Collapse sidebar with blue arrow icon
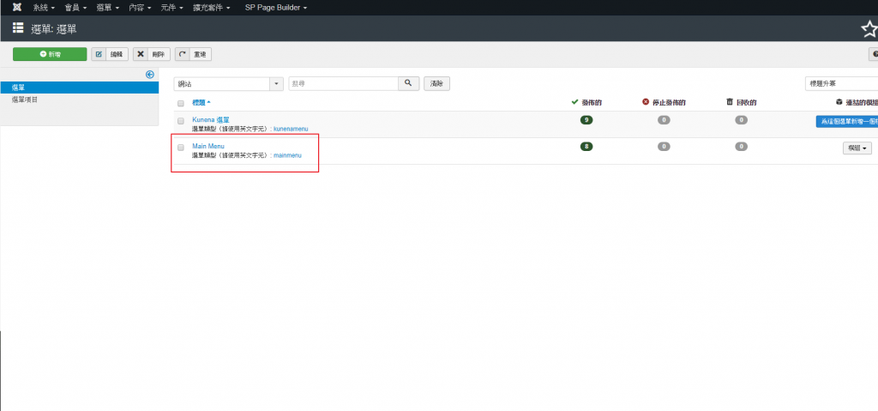The image size is (878, 411). pyautogui.click(x=149, y=75)
